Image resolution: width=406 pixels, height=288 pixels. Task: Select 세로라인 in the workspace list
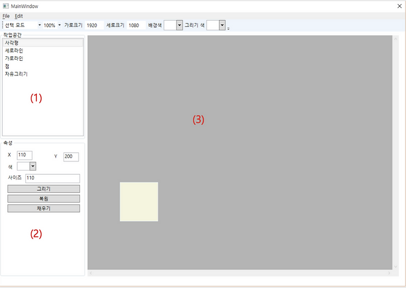tap(43, 50)
